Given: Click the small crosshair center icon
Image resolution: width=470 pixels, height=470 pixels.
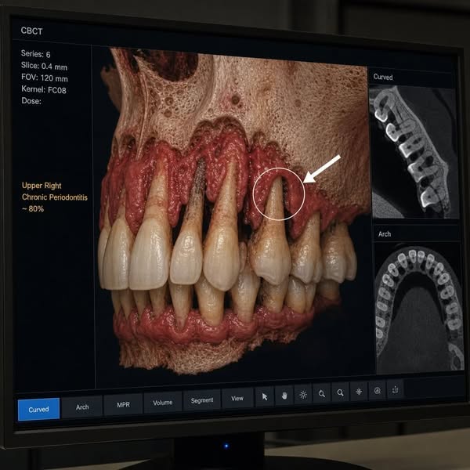Looking at the screenshot, I should pyautogui.click(x=359, y=391).
